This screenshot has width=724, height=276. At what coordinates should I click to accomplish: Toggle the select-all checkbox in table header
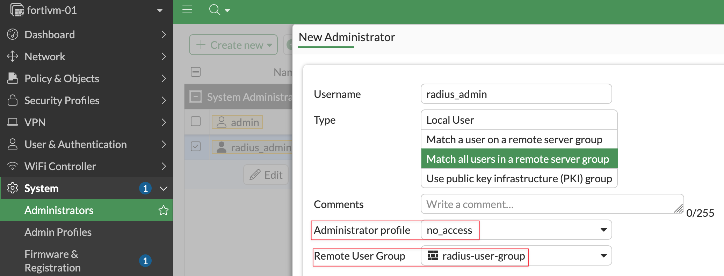(196, 72)
